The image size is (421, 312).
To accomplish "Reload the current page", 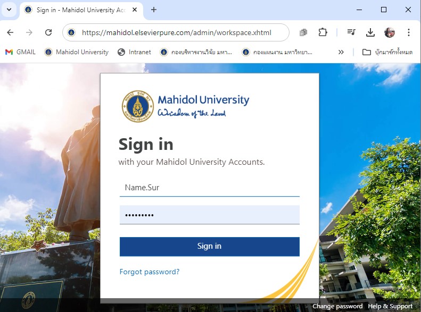I will 48,33.
